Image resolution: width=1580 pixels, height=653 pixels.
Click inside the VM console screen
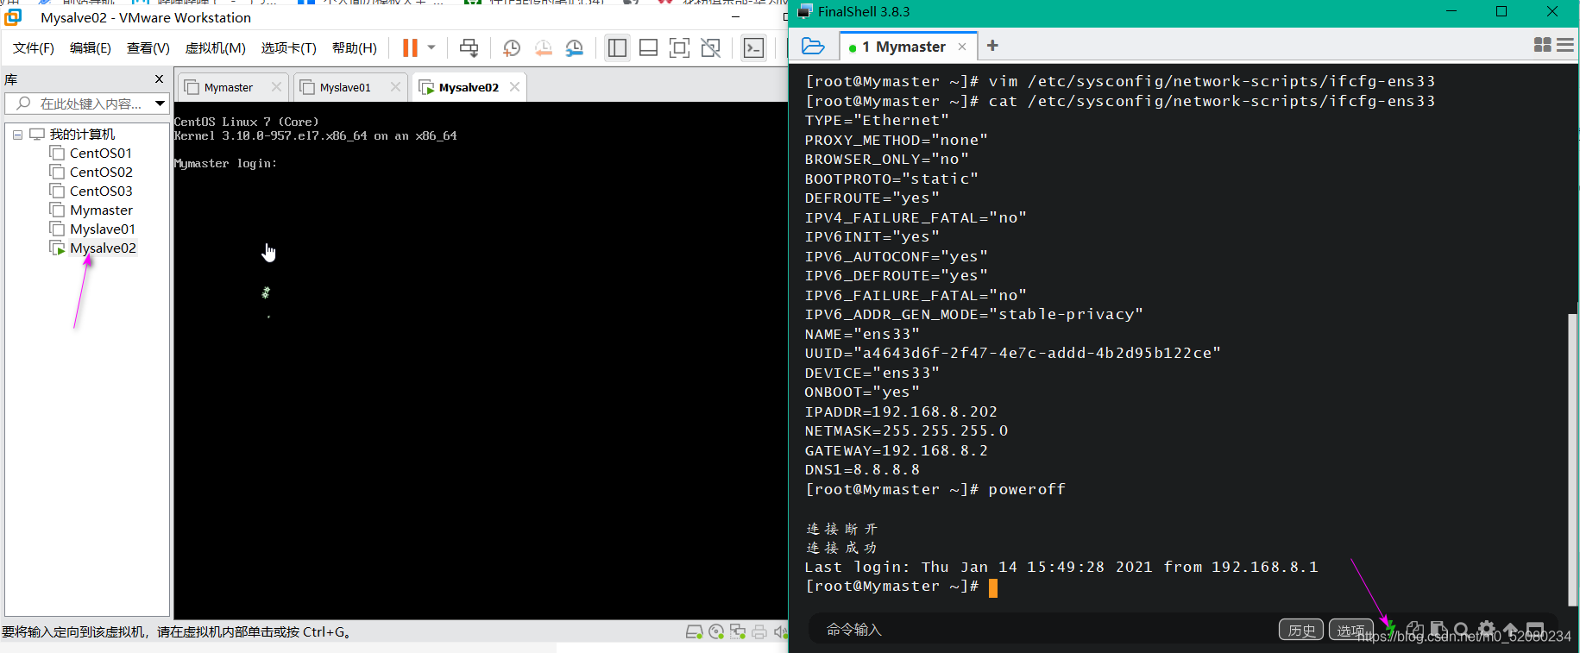click(x=481, y=361)
